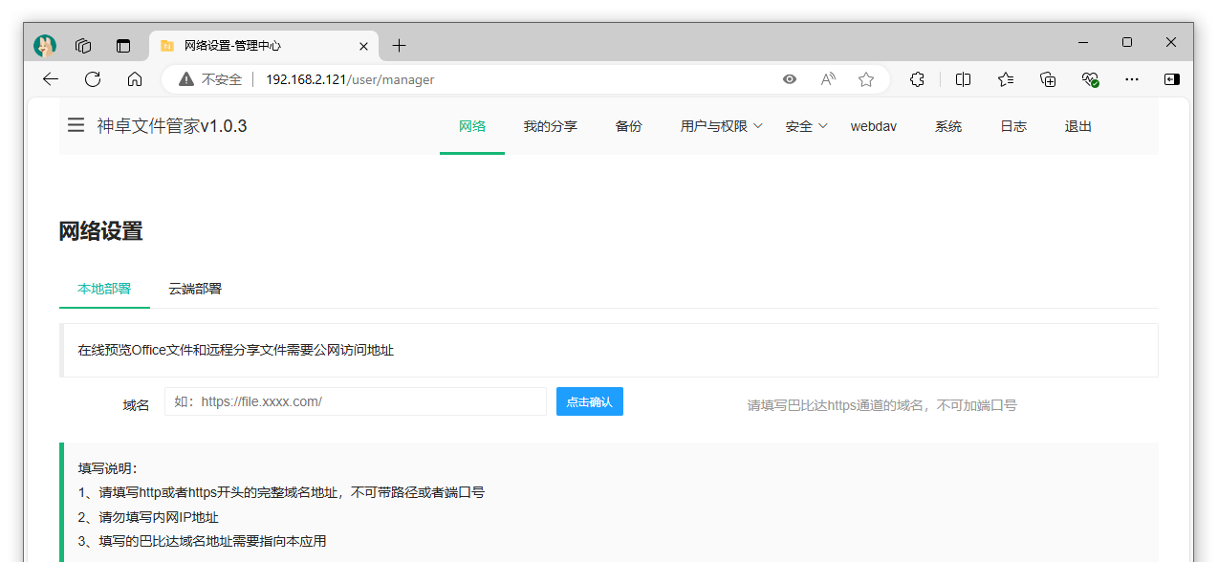This screenshot has height=562, width=1218.
Task: Click 退出 to log out
Action: coord(1077,126)
